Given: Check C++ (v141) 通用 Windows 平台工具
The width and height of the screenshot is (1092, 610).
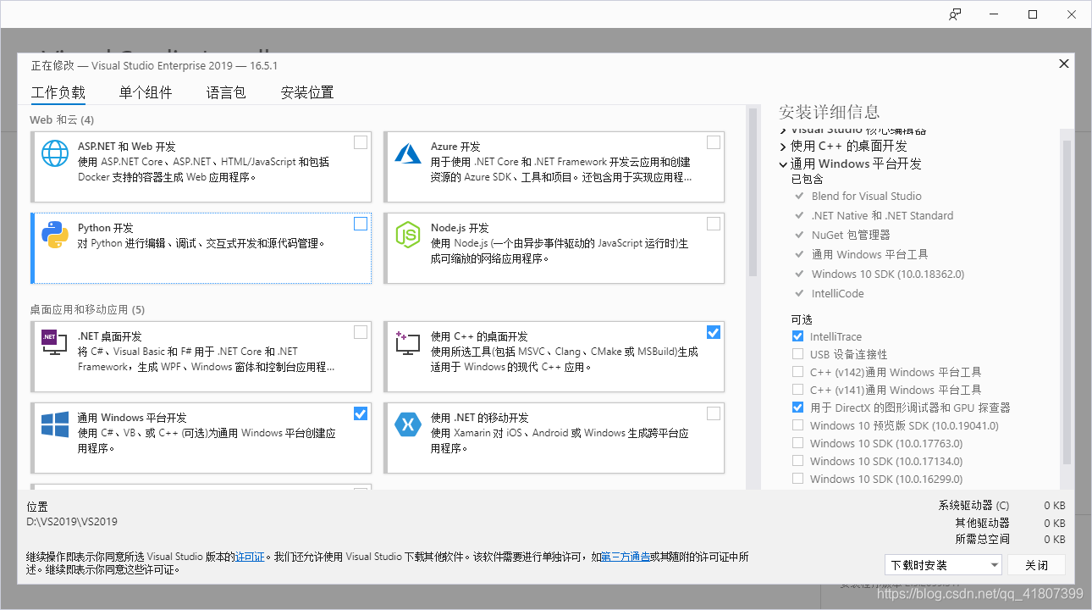Looking at the screenshot, I should [x=798, y=390].
